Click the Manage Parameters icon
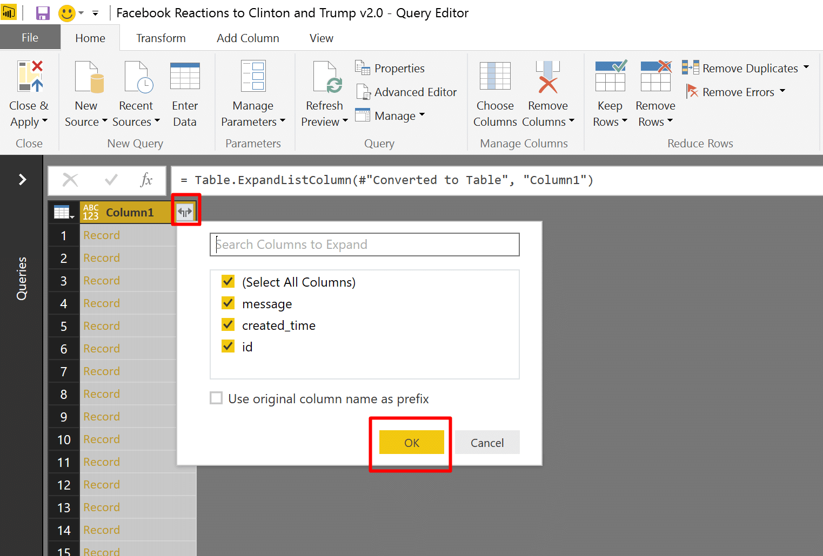 pyautogui.click(x=253, y=76)
